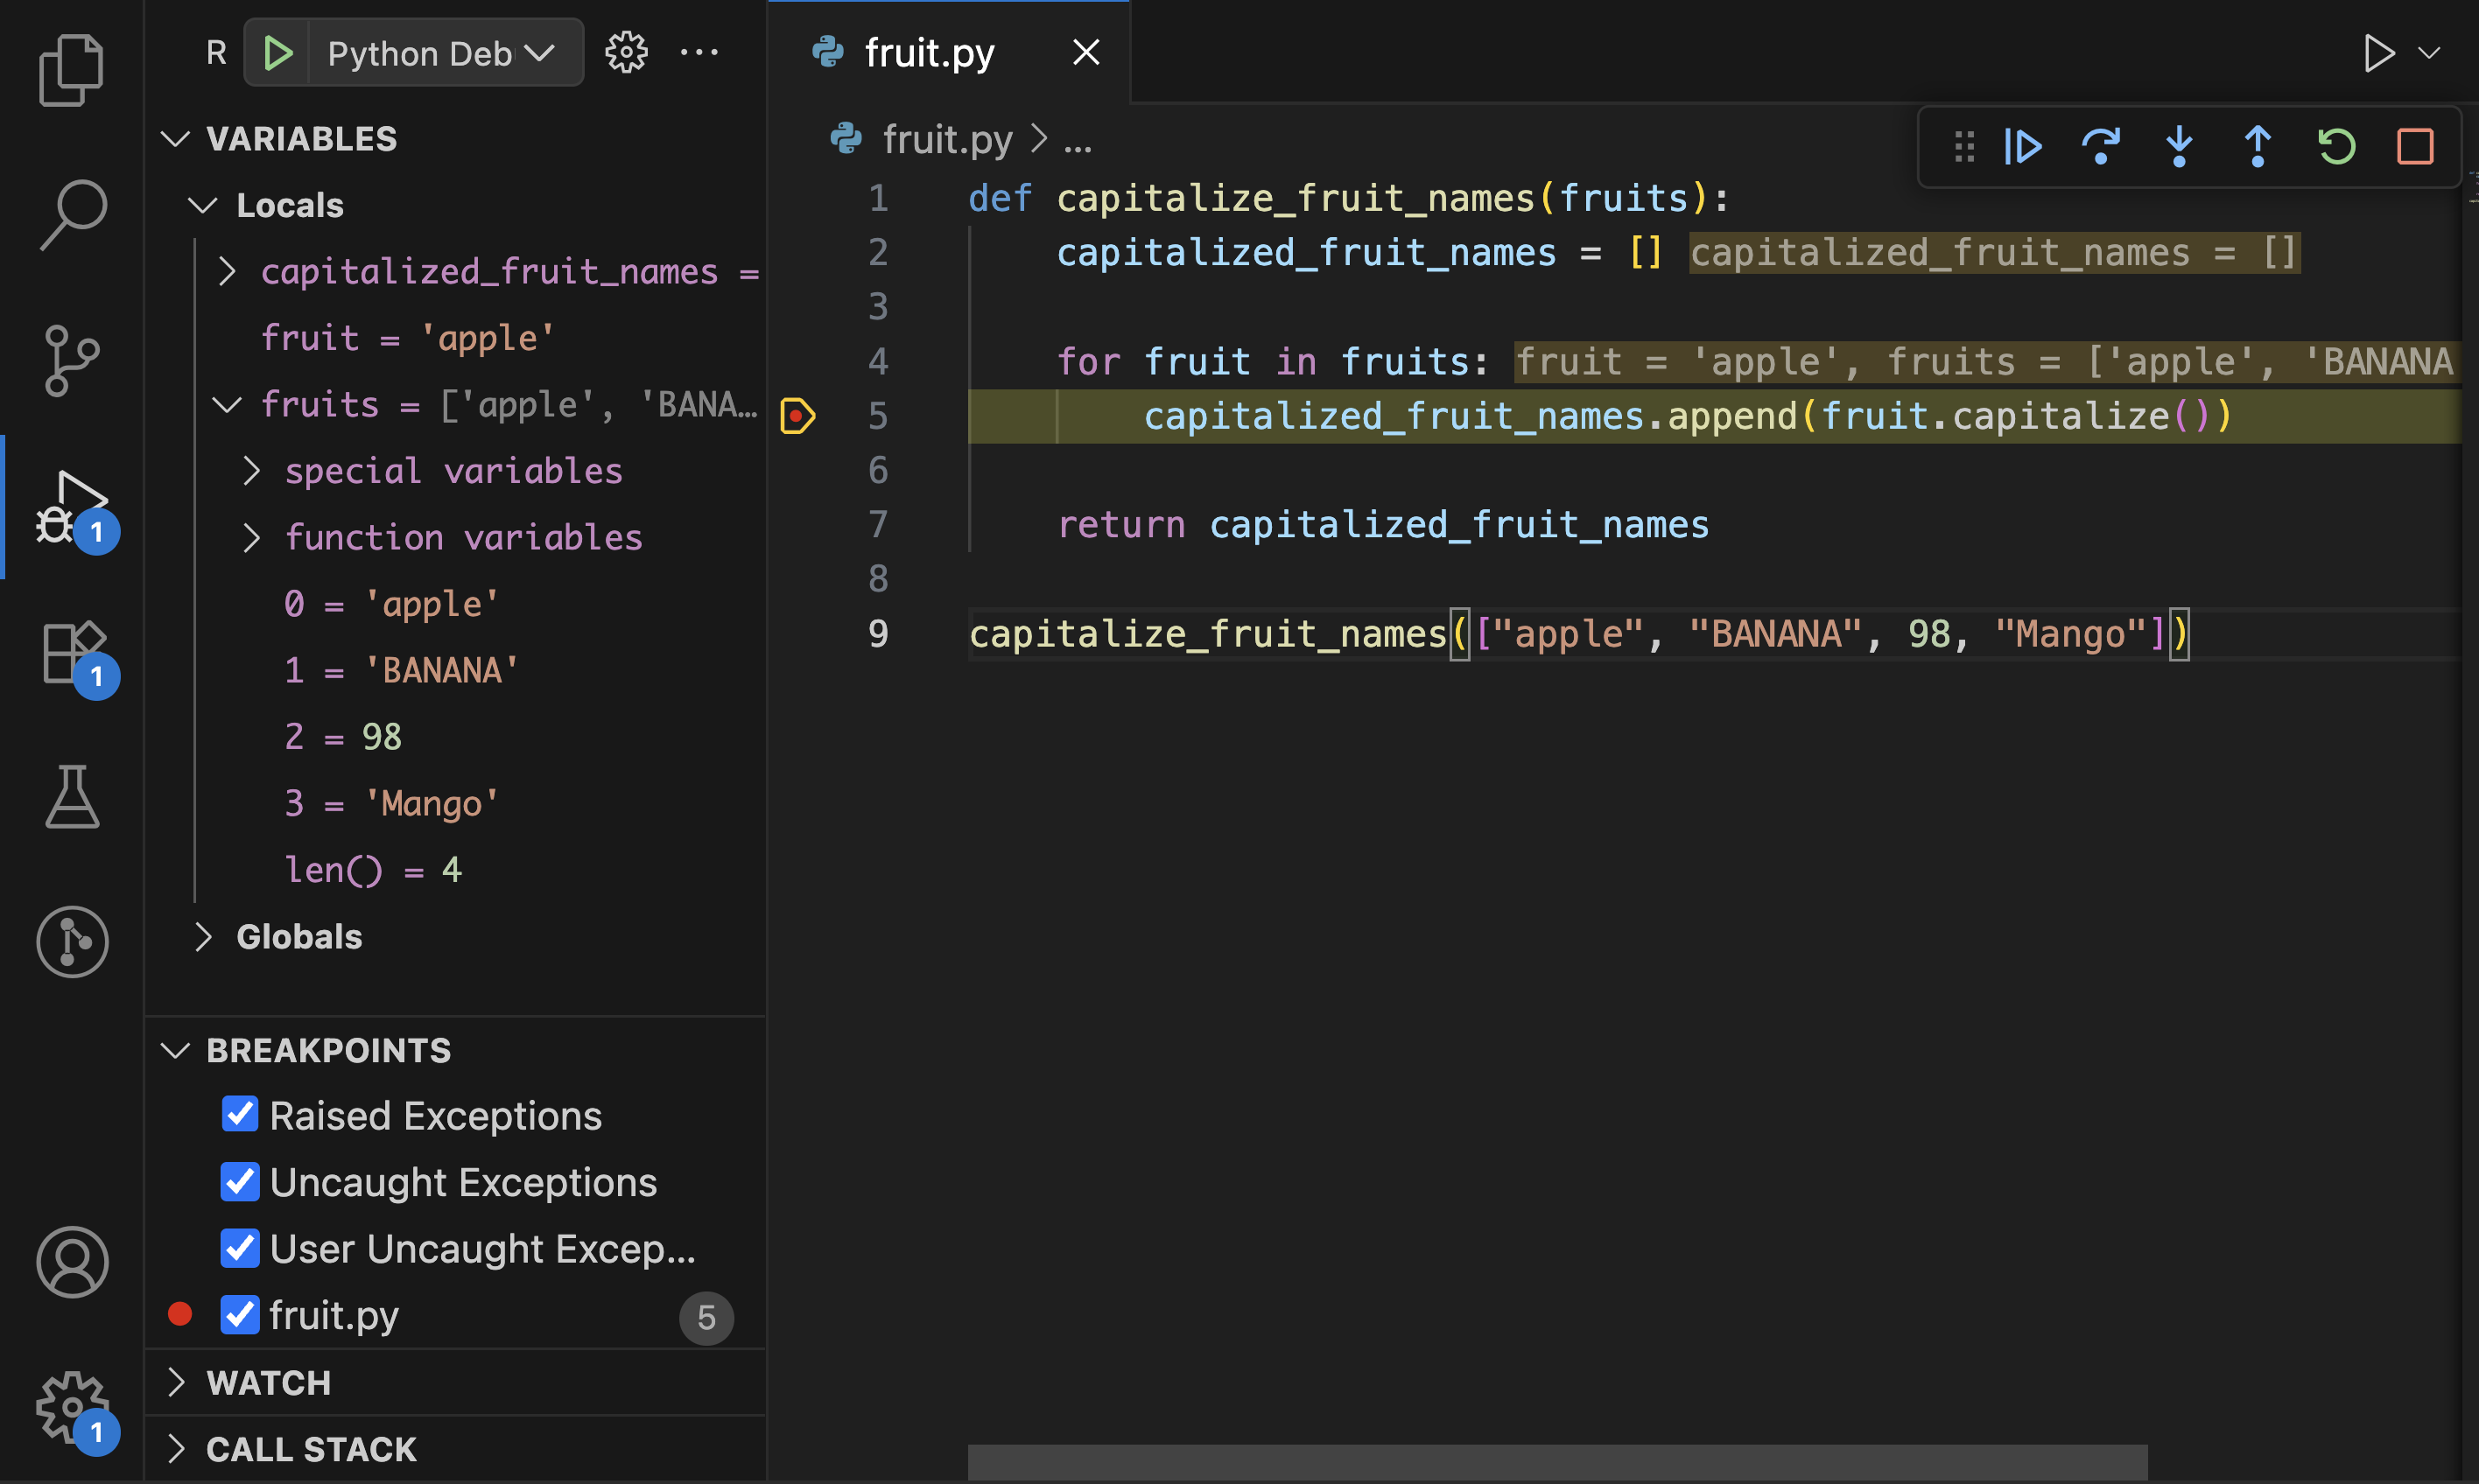Expand the Globals variables section
2479x1484 pixels.
click(205, 937)
